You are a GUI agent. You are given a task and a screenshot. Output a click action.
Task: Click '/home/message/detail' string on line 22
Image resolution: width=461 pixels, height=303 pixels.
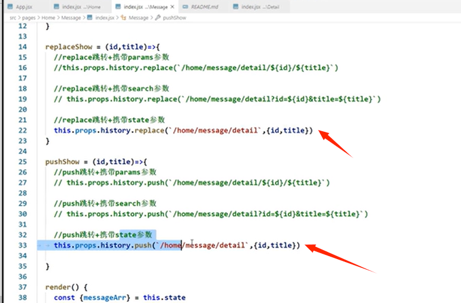(x=215, y=130)
